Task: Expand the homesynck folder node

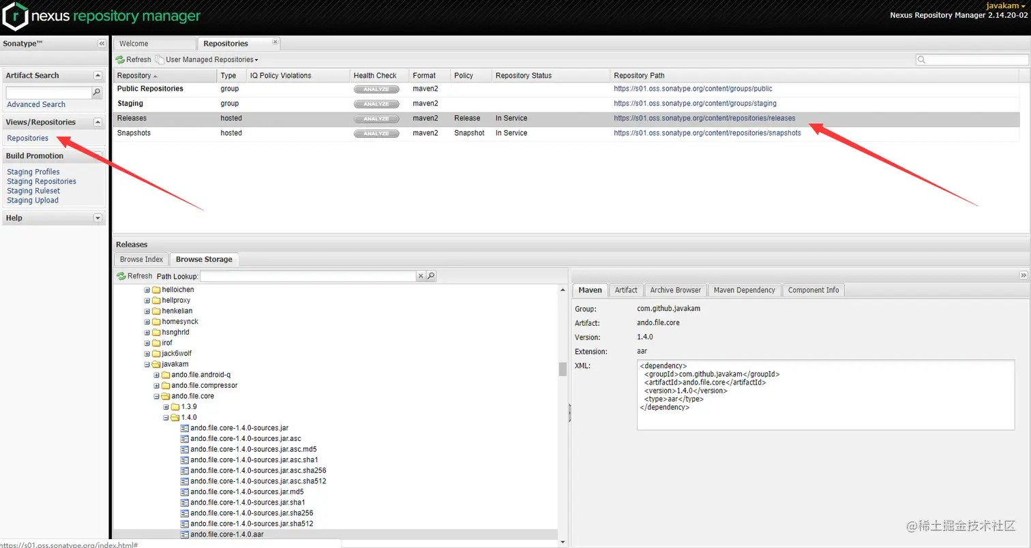Action: coord(147,322)
